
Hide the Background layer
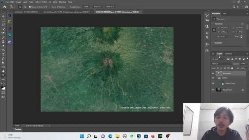point(213,90)
